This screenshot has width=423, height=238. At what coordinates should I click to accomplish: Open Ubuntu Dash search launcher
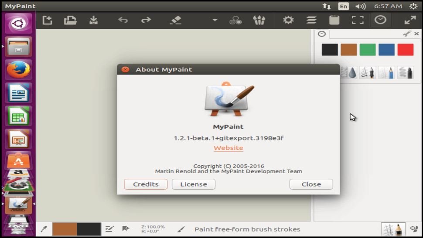pyautogui.click(x=18, y=23)
